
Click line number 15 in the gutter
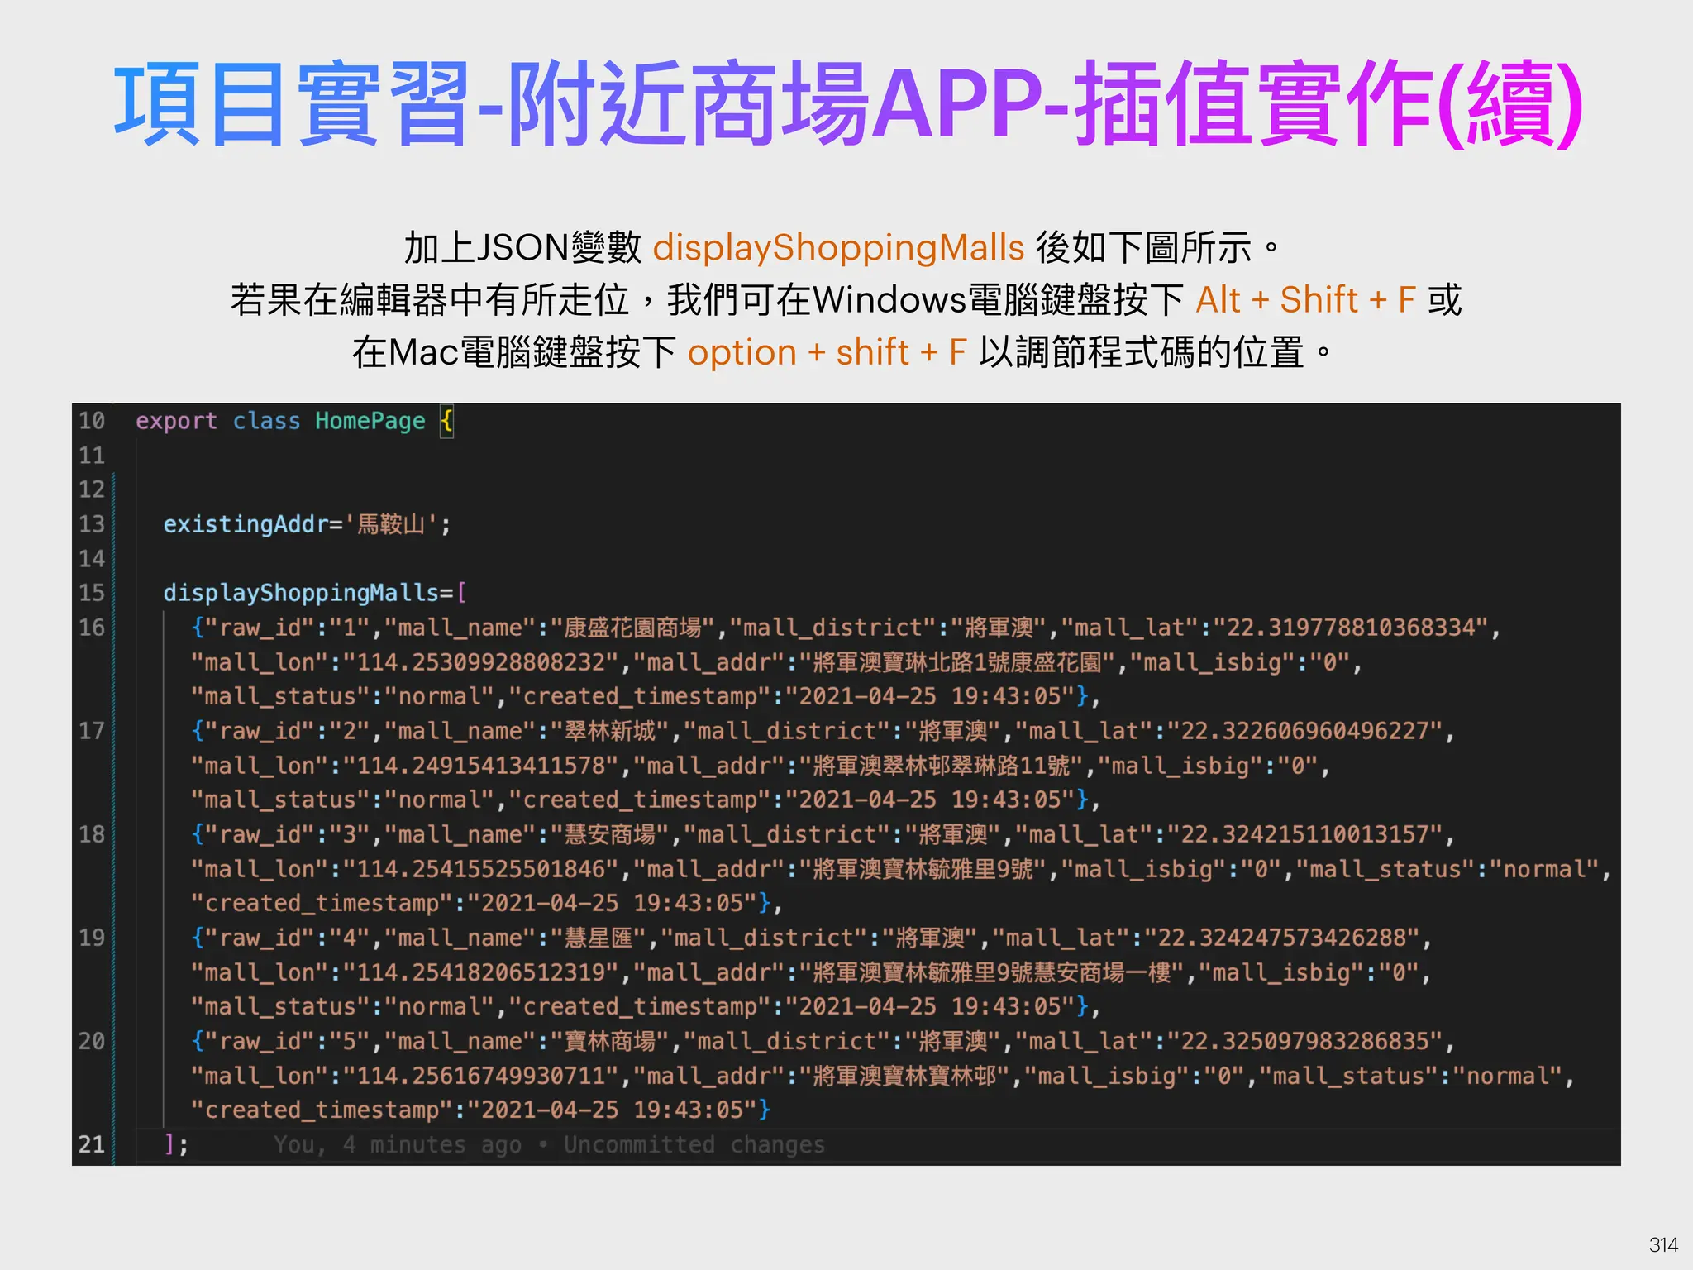[92, 593]
